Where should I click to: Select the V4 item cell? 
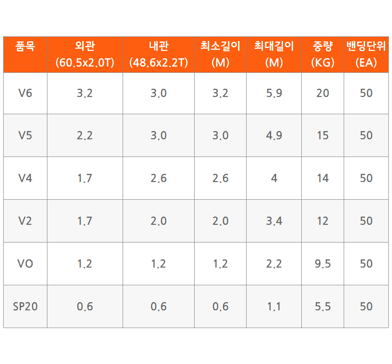(x=25, y=178)
